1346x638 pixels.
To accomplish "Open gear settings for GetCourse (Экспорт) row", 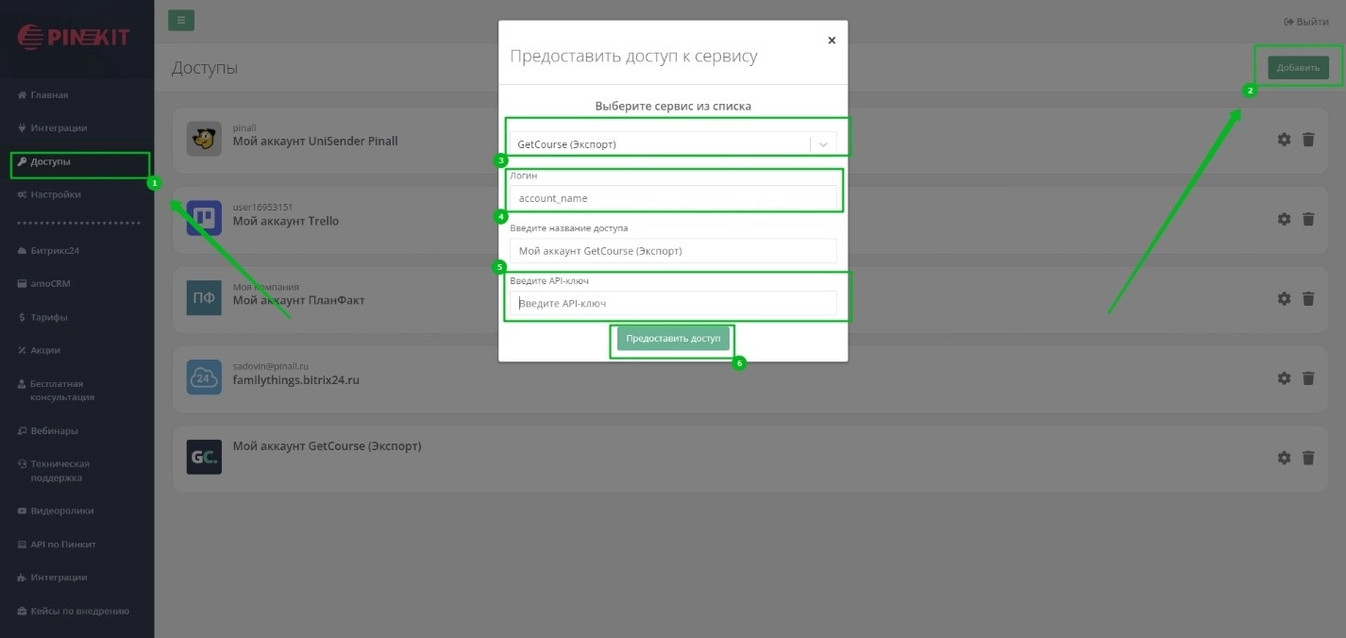I will (x=1284, y=458).
